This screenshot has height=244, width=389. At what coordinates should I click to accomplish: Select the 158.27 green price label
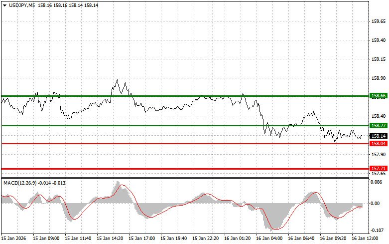point(377,126)
